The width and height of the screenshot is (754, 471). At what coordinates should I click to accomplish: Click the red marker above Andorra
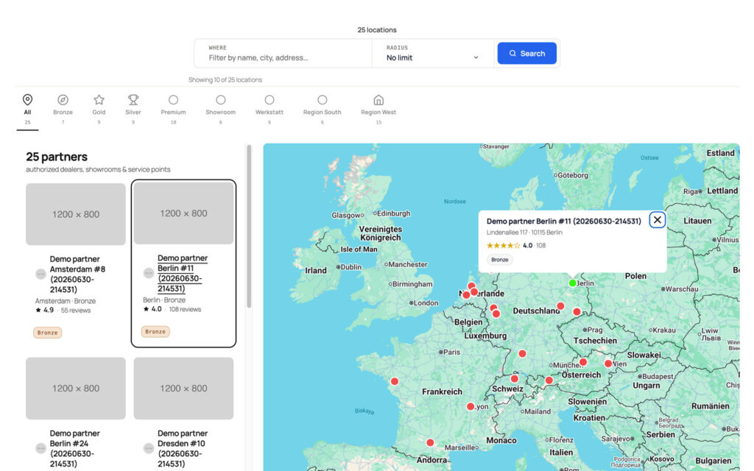click(430, 442)
